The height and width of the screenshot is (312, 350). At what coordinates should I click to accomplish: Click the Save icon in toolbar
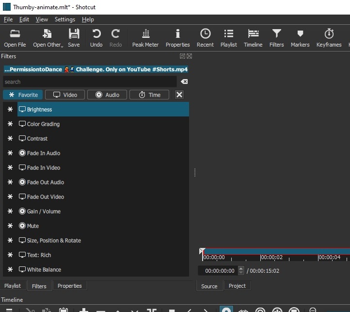pos(74,37)
